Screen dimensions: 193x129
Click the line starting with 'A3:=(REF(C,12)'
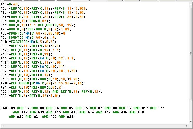(43, 13)
